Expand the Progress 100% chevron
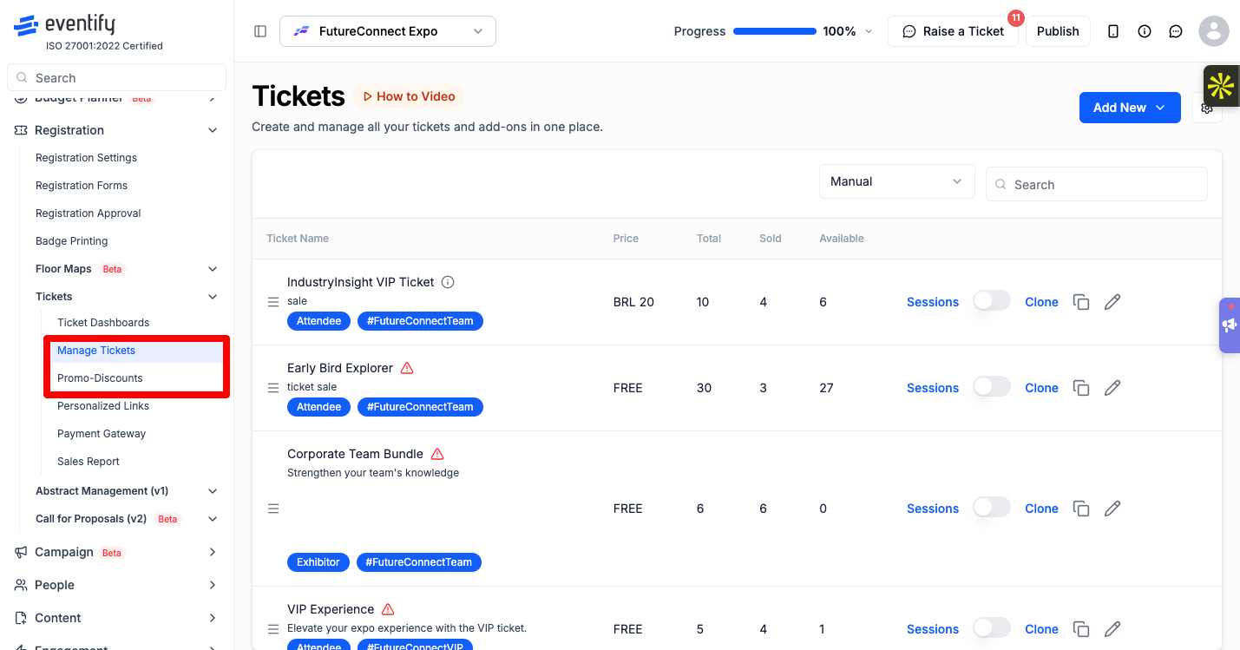 (x=869, y=31)
